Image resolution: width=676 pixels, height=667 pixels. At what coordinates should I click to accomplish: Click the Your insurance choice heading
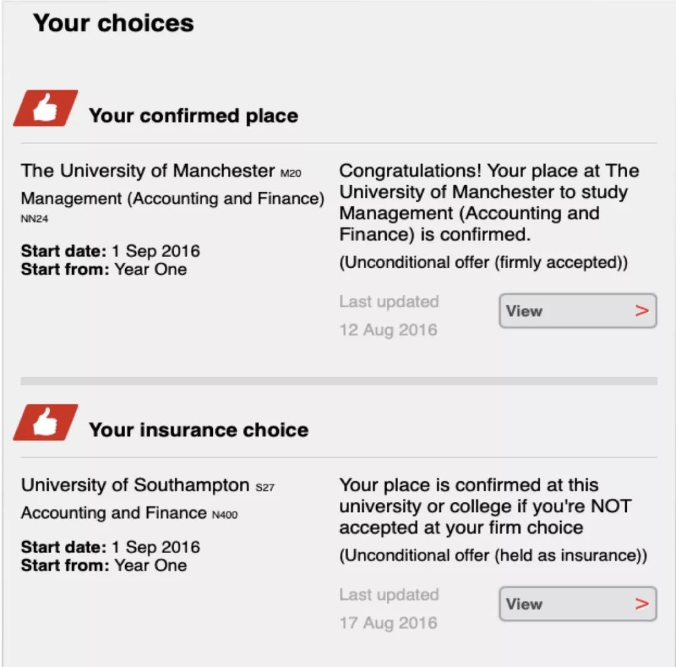click(x=199, y=430)
